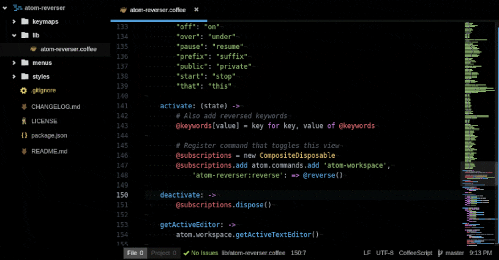Select the menus folder label
This screenshot has width=499, height=260.
click(42, 63)
